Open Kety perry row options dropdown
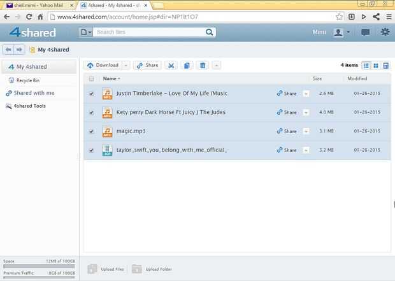Image resolution: width=395 pixels, height=281 pixels. 306,112
